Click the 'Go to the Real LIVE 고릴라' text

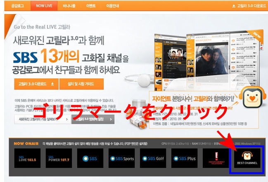(x=42, y=27)
